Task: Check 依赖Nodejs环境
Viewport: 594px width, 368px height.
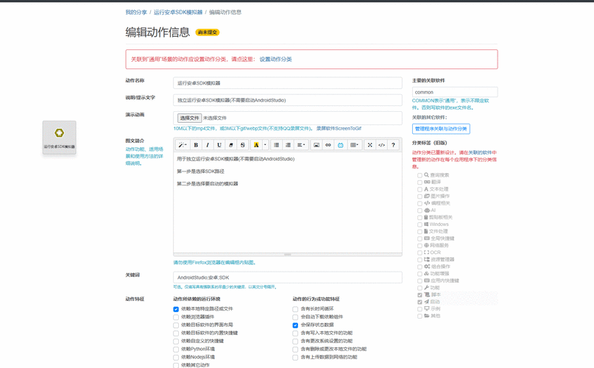Action: (x=176, y=358)
